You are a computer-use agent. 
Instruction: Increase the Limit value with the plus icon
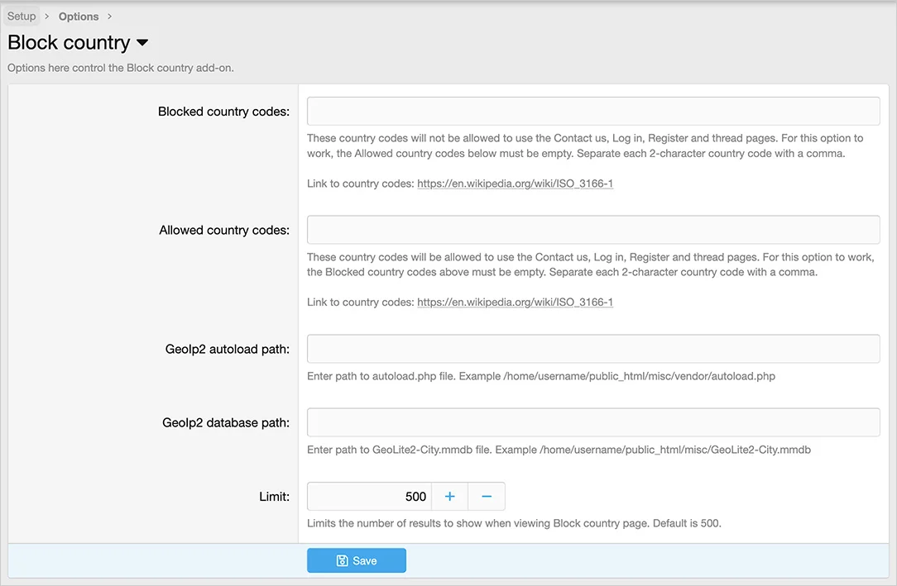[450, 497]
